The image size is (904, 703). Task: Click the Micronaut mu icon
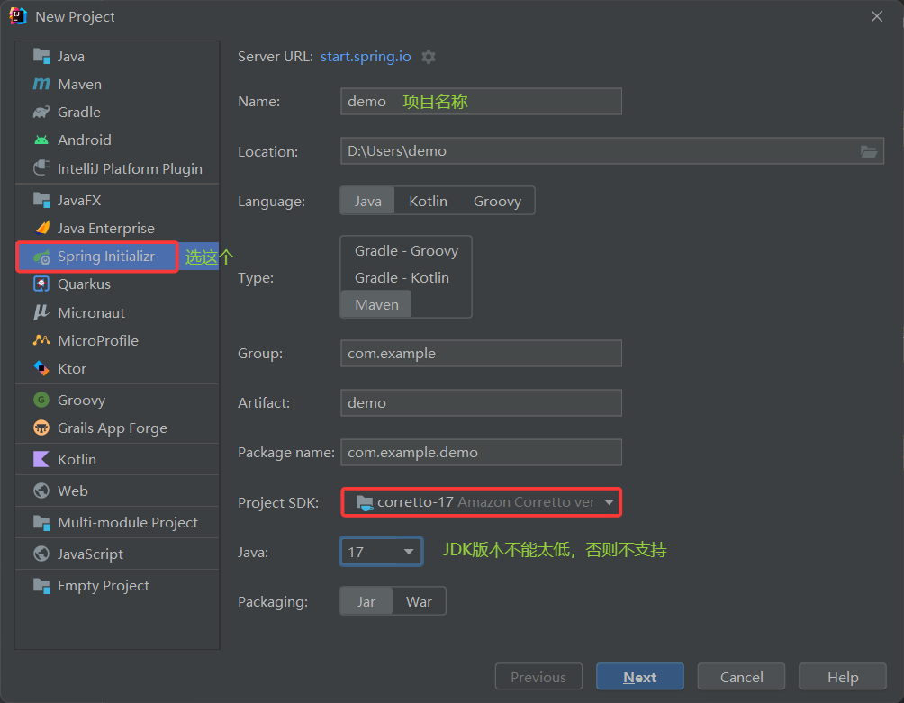(x=41, y=312)
